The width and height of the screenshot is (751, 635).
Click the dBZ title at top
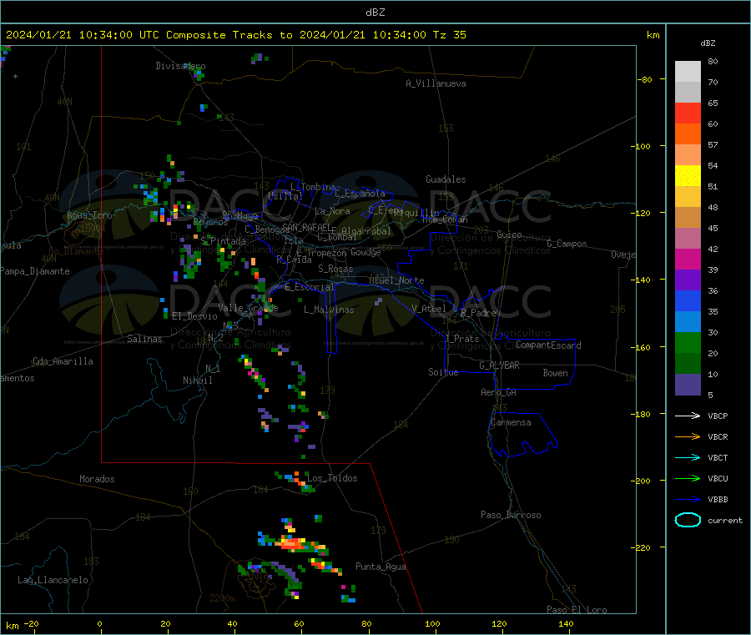click(x=375, y=13)
